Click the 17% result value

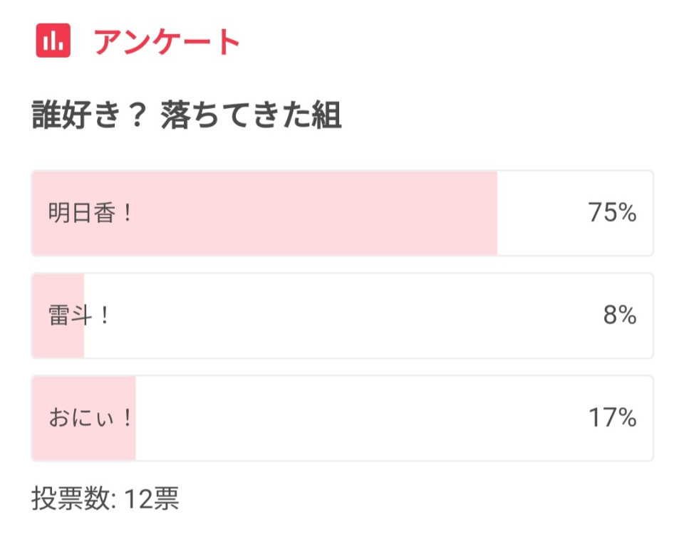pos(612,418)
